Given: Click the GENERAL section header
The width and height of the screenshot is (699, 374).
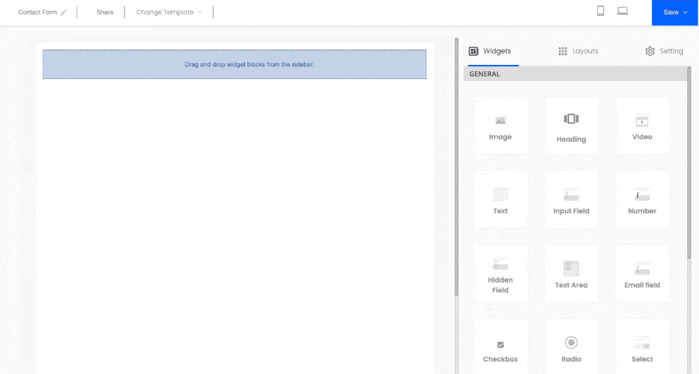Looking at the screenshot, I should coord(575,74).
